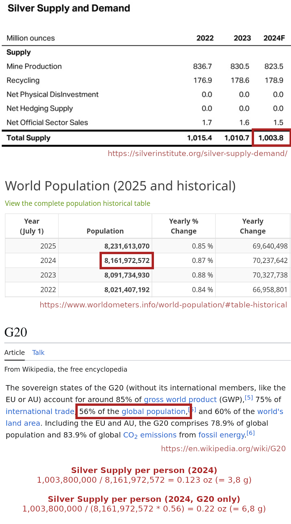Click Net Physical DisInvestment row label
The height and width of the screenshot is (524, 291).
(x=53, y=94)
